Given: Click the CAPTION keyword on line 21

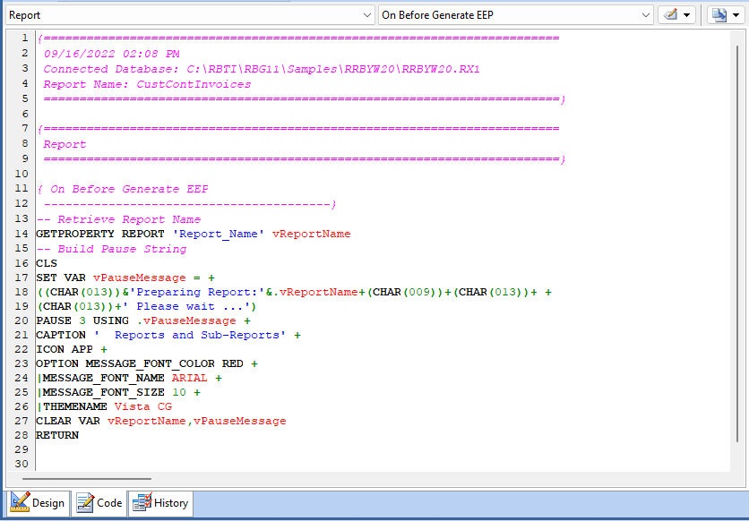Looking at the screenshot, I should (x=61, y=335).
